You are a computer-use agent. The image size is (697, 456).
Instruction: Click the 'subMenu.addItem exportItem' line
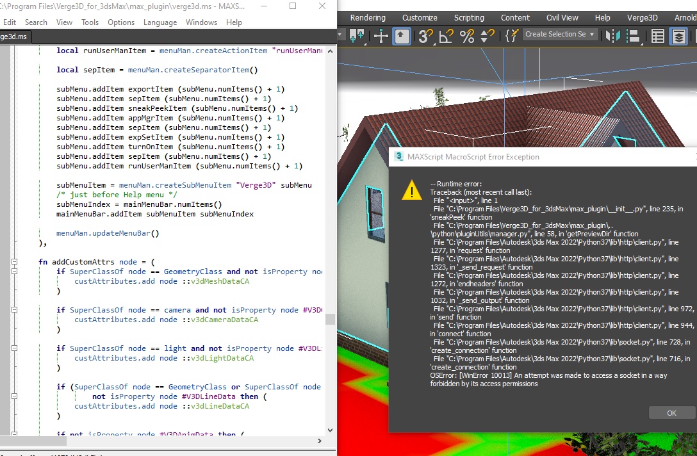coord(170,89)
